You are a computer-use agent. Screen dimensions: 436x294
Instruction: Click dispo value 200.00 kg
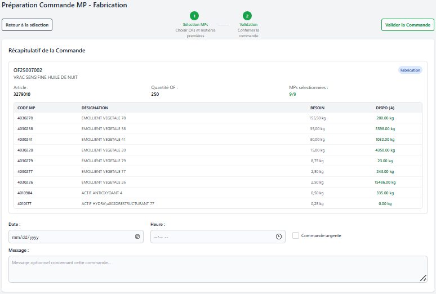(385, 118)
